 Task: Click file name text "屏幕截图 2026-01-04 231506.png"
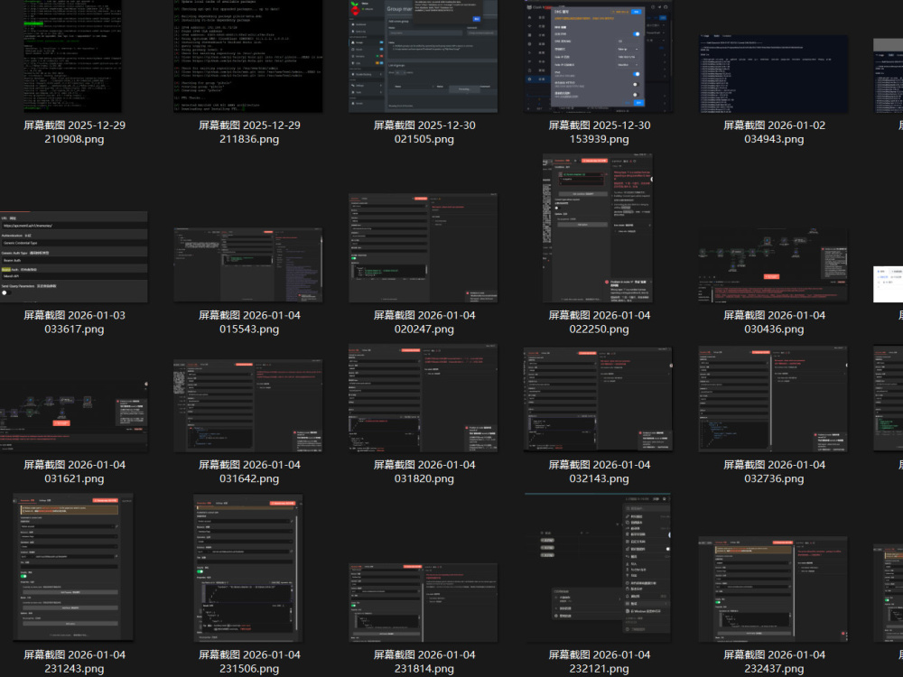[249, 662]
